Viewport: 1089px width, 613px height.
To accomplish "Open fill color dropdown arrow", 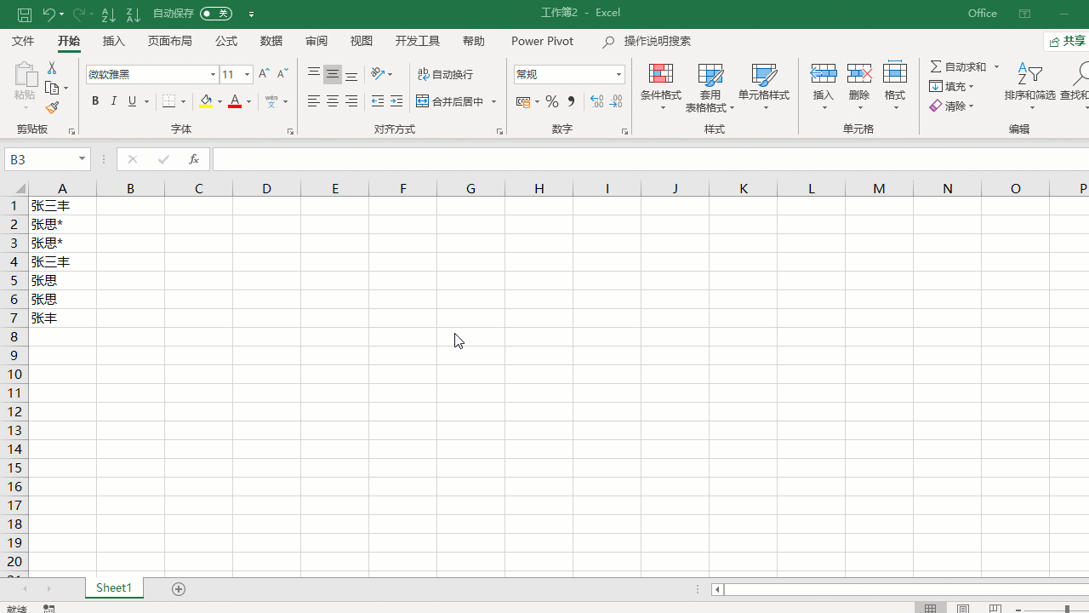I will 220,102.
